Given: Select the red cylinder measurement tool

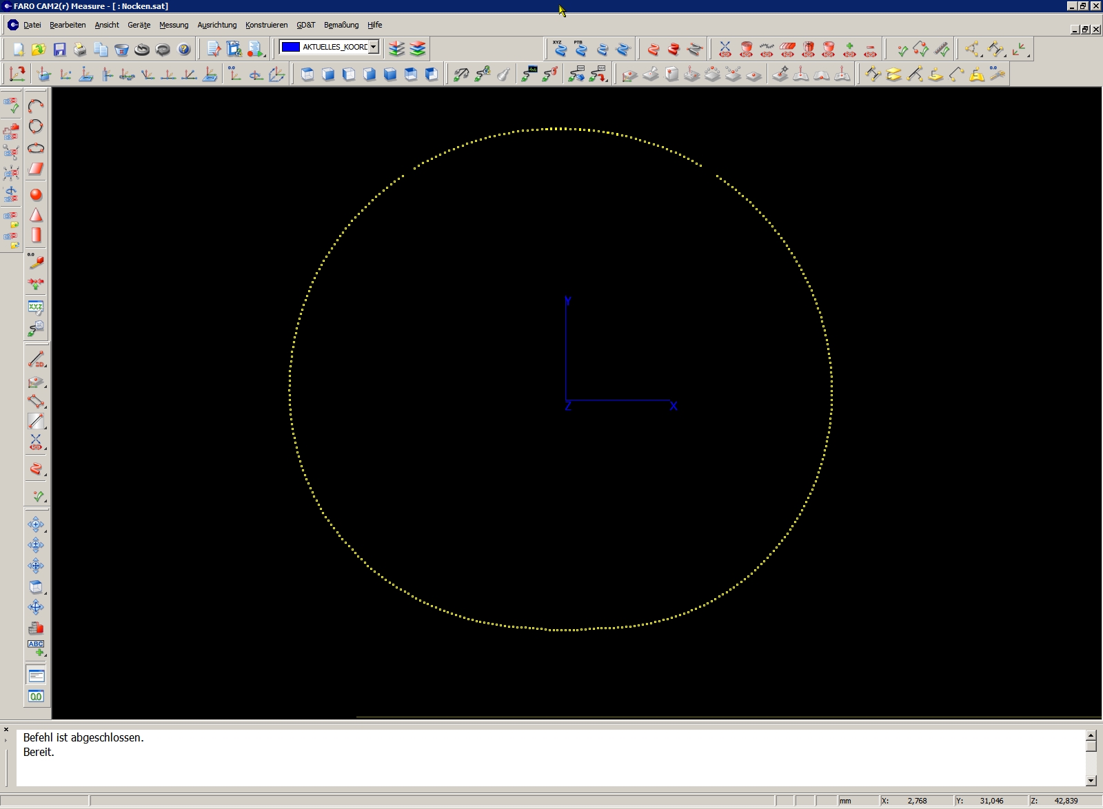Looking at the screenshot, I should (x=36, y=235).
